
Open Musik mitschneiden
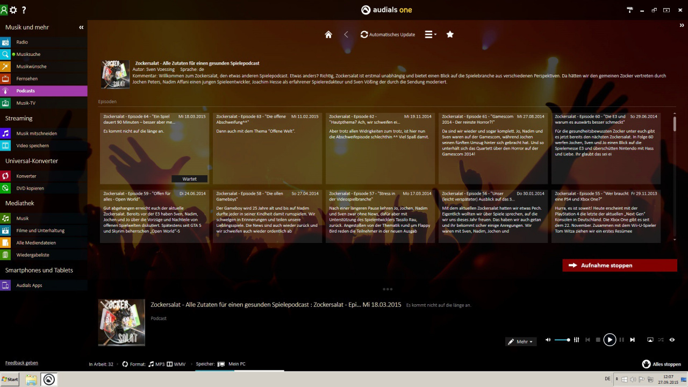pyautogui.click(x=44, y=133)
